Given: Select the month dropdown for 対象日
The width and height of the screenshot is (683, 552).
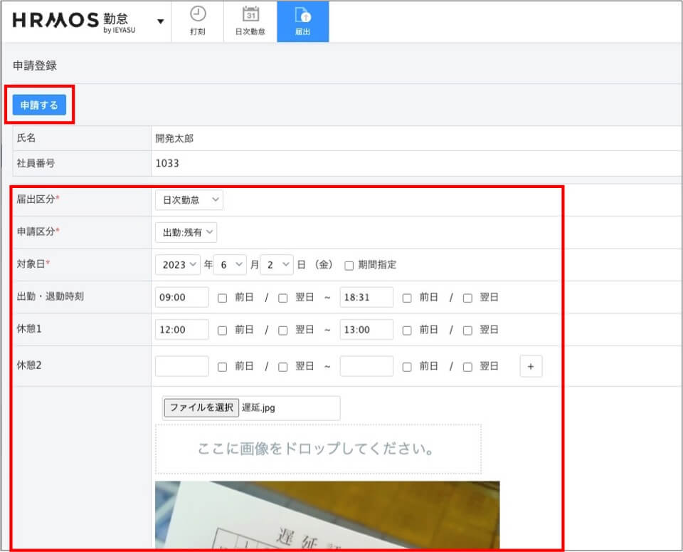Looking at the screenshot, I should pos(230,264).
